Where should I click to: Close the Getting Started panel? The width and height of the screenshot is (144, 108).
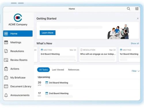point(138,18)
